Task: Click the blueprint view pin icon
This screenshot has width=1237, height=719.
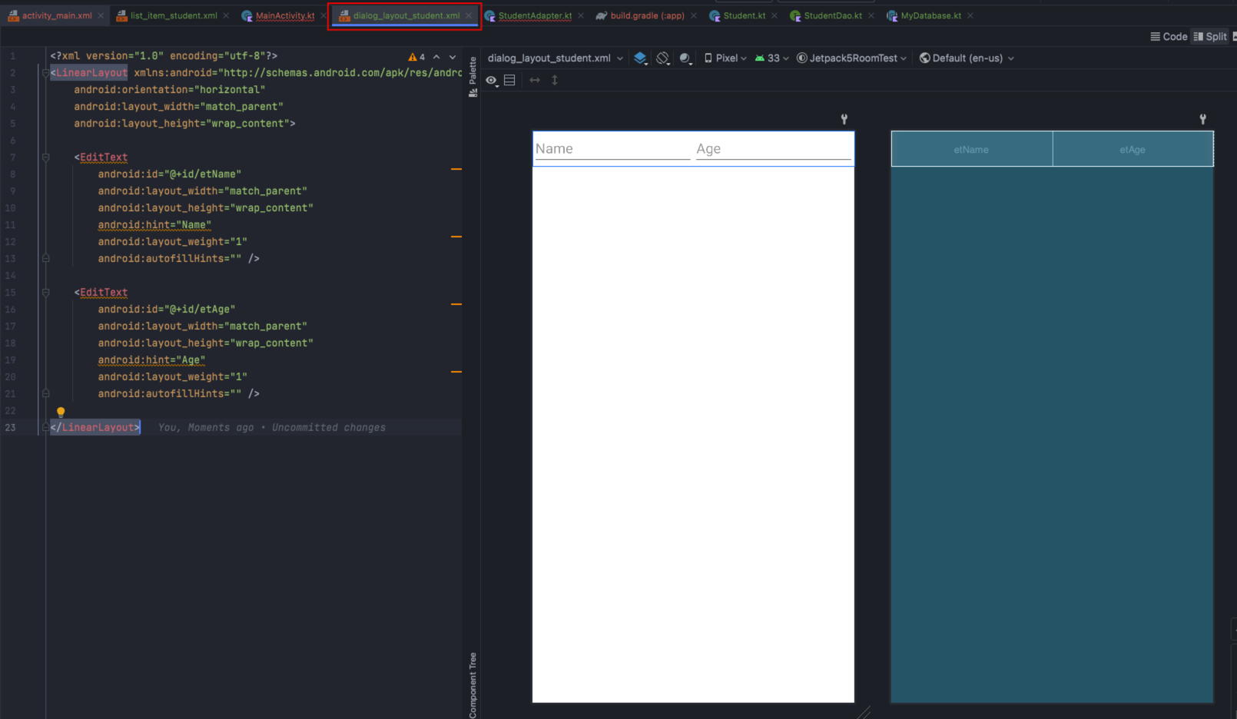Action: coord(1203,119)
